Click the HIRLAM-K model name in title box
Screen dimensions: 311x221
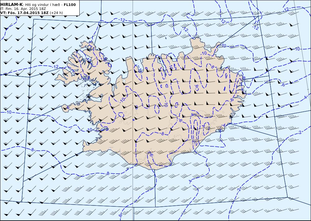click(x=12, y=5)
